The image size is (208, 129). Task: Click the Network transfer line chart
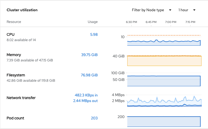[x=164, y=101]
